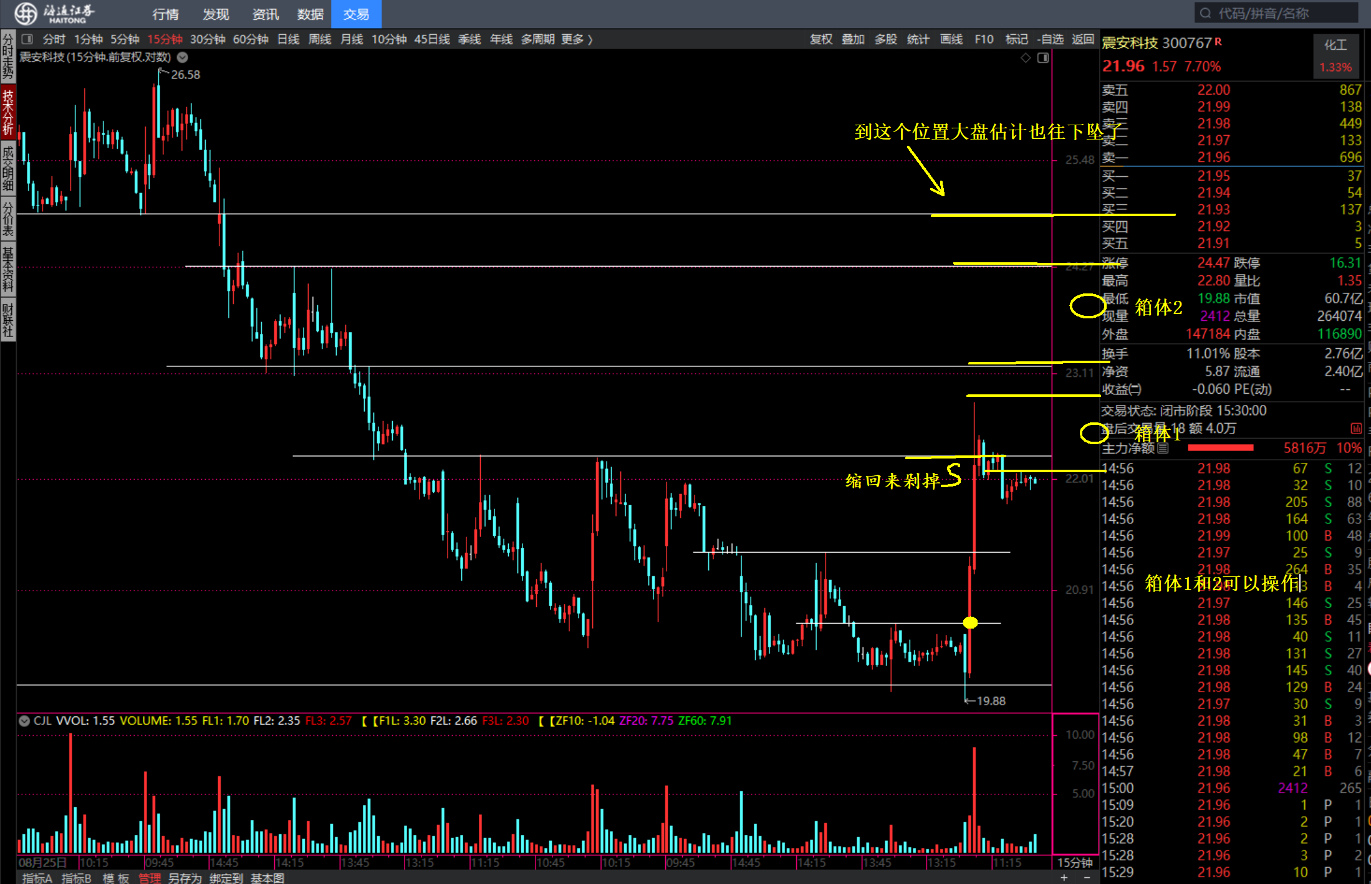Select the 指标B tab
The width and height of the screenshot is (1371, 884).
tap(76, 878)
